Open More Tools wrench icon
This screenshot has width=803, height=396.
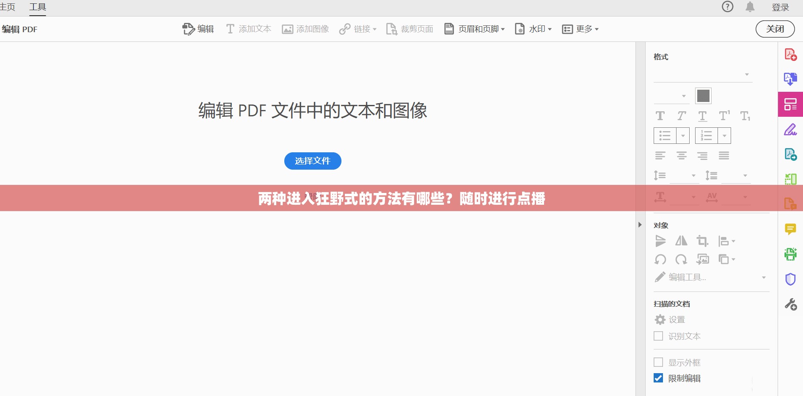coord(790,304)
